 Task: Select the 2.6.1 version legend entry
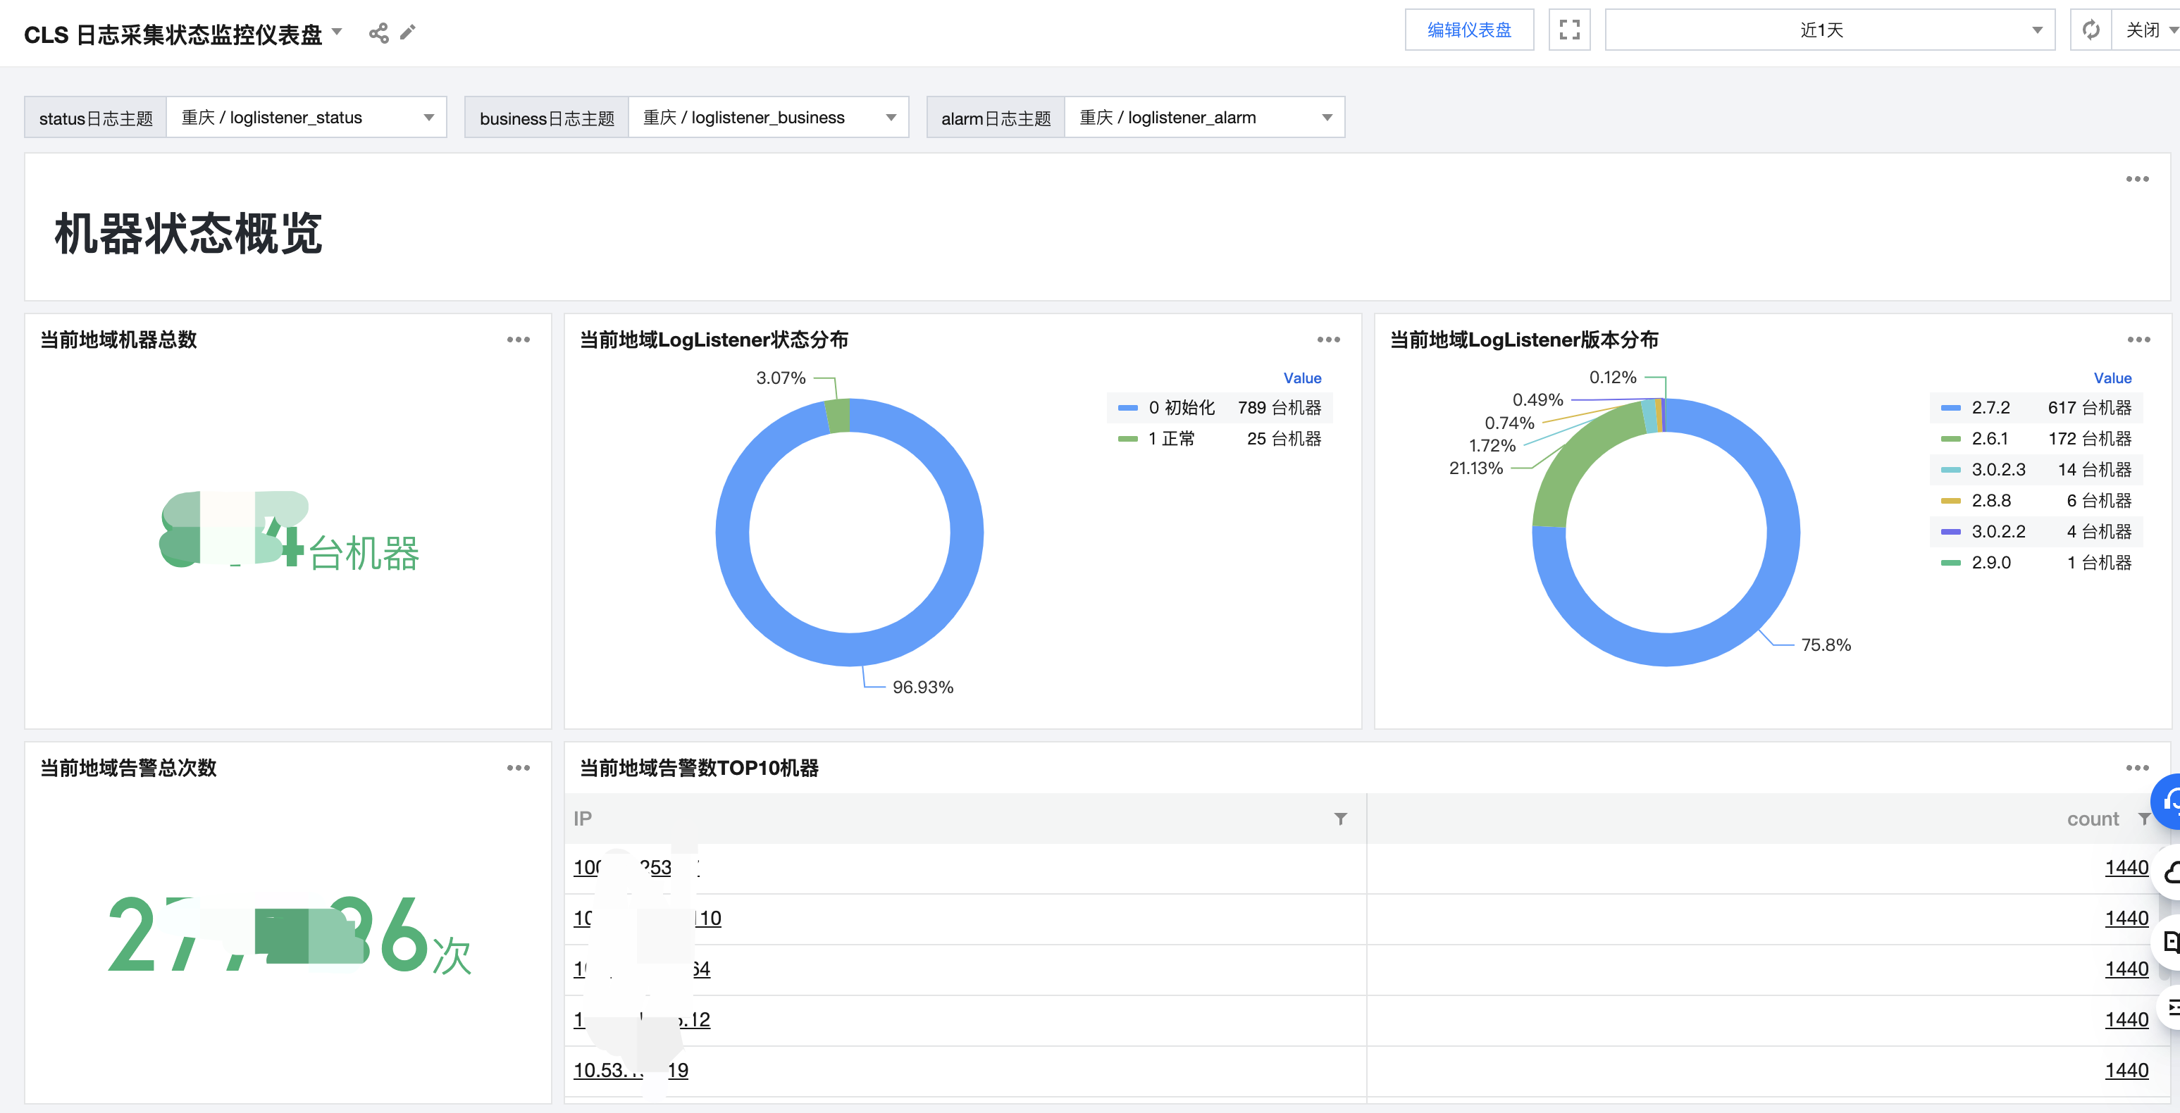[x=2036, y=440]
